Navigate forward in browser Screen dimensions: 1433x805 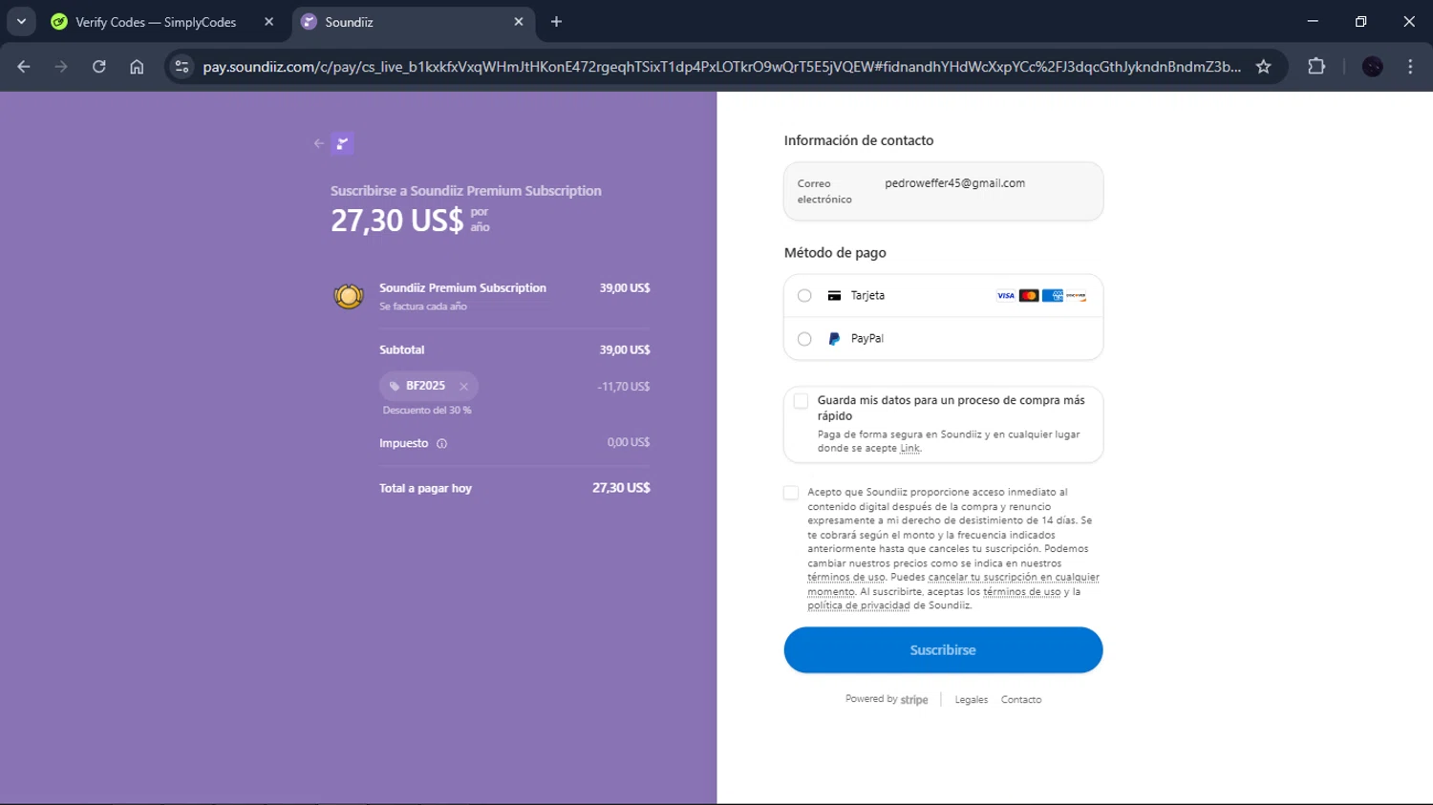click(x=61, y=67)
